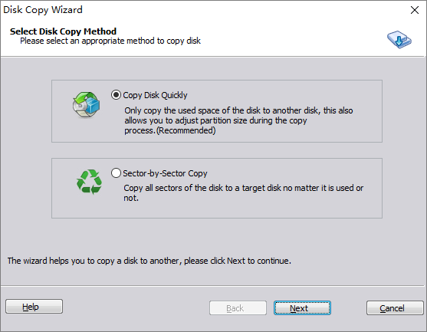This screenshot has height=332, width=427.
Task: Click the Sector-by-Sector description text
Action: 244,192
